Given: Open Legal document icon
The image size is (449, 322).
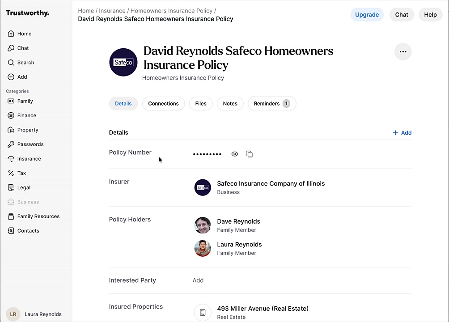Looking at the screenshot, I should (11, 187).
